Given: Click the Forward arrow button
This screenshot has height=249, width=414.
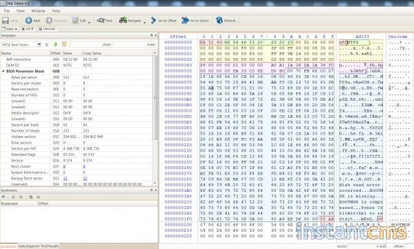Looking at the screenshot, I should (x=49, y=20).
